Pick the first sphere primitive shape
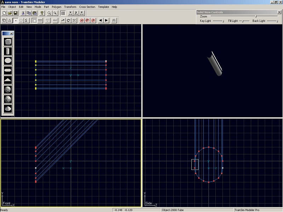This screenshot has height=212, width=283. (8, 90)
